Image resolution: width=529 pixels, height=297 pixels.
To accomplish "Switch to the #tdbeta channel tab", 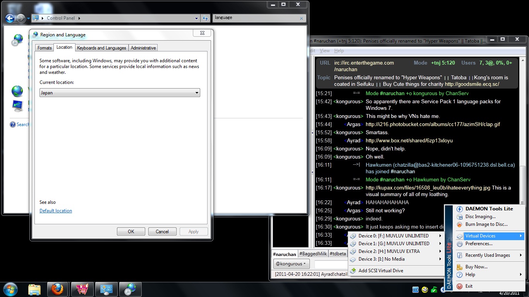I will point(338,254).
